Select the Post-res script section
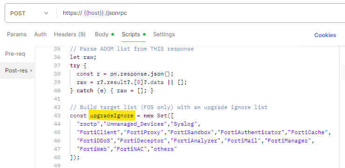Image resolution: width=345 pixels, height=168 pixels. coord(18,71)
